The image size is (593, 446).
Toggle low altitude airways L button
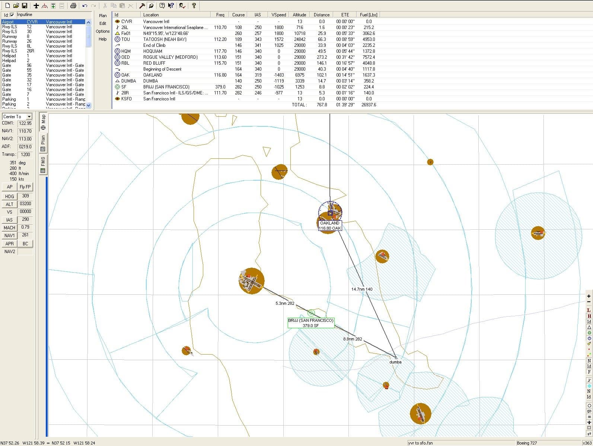pyautogui.click(x=589, y=310)
